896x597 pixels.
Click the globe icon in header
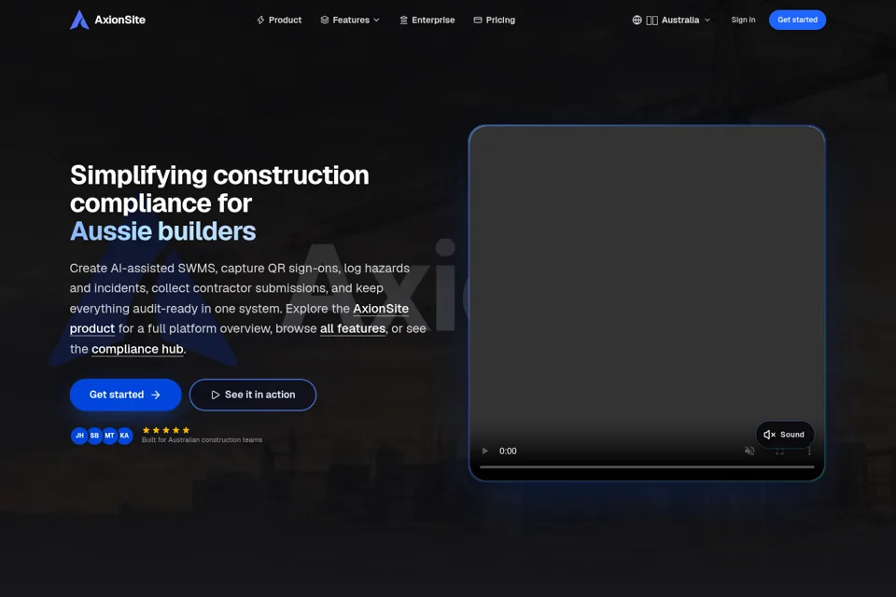click(x=637, y=20)
